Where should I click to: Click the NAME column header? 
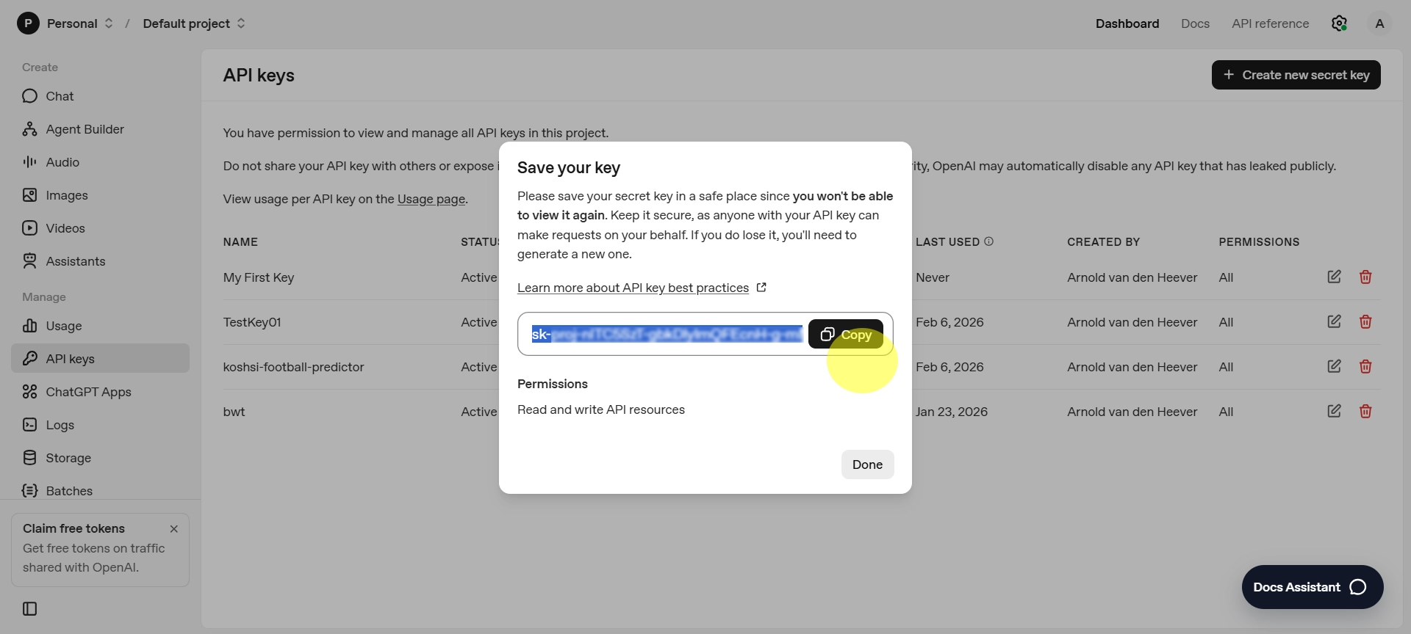tap(240, 241)
